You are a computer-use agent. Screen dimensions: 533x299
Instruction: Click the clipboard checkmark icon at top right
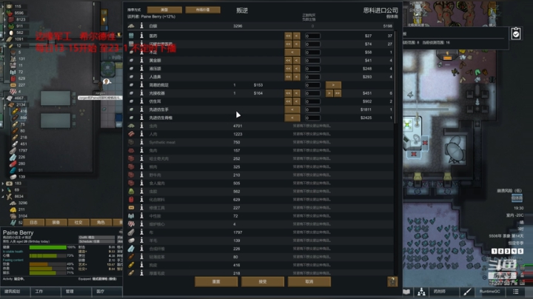click(x=516, y=33)
